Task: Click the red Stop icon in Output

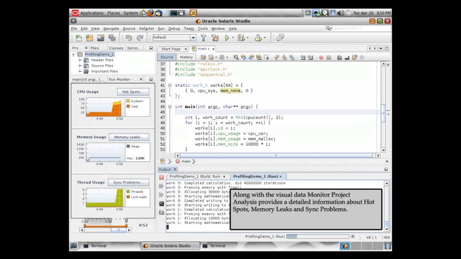Action: coord(161,177)
